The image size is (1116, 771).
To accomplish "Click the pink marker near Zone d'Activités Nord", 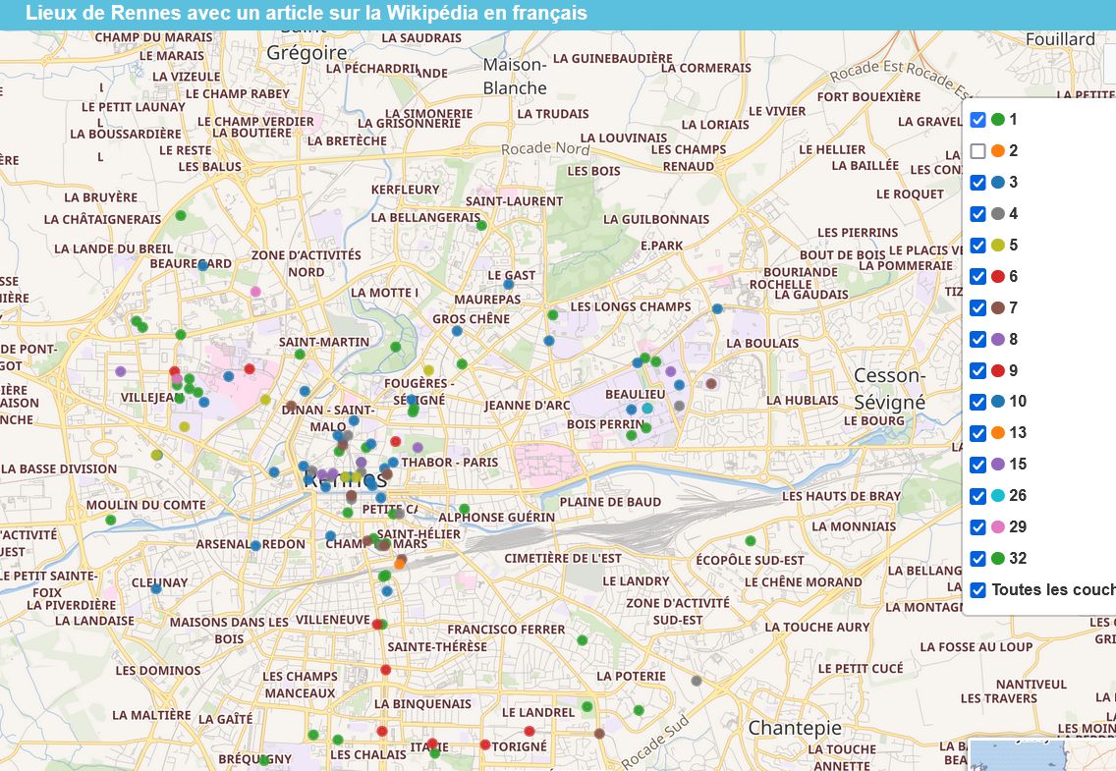I will tap(255, 291).
